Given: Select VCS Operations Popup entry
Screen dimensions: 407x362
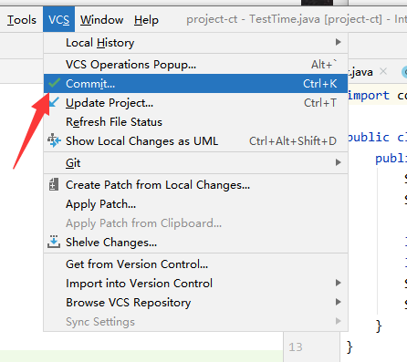Looking at the screenshot, I should coord(195,65).
